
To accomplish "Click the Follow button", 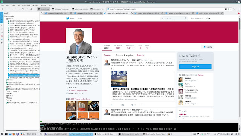I will pos(207,47).
